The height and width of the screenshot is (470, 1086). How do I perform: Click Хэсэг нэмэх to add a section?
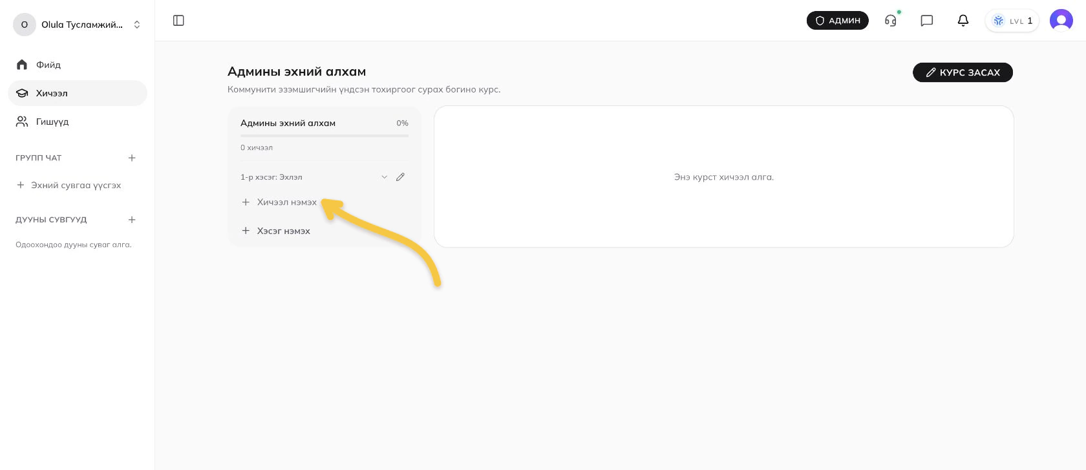pyautogui.click(x=276, y=231)
